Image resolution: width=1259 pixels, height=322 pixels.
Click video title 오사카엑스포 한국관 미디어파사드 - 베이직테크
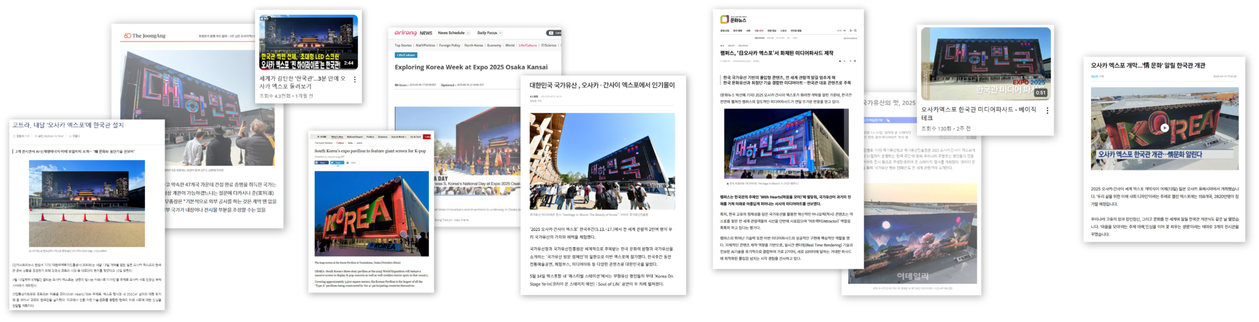tap(978, 113)
